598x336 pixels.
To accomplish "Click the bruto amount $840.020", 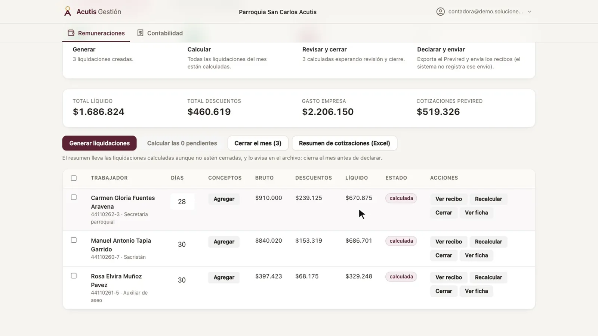I will click(268, 241).
